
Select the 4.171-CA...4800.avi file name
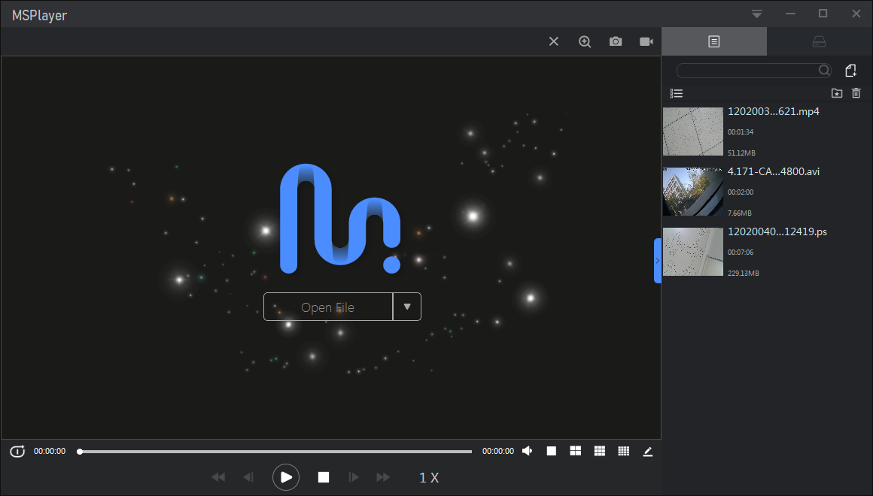click(x=774, y=172)
